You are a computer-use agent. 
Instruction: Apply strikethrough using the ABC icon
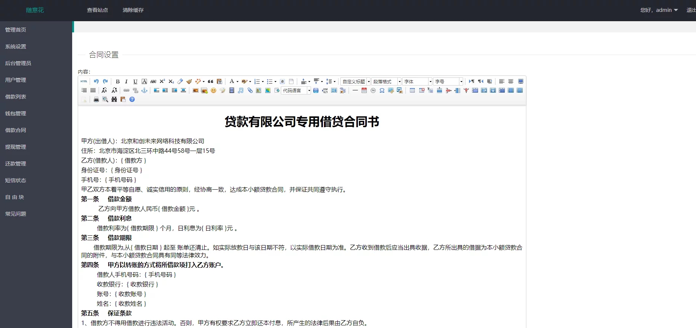153,81
